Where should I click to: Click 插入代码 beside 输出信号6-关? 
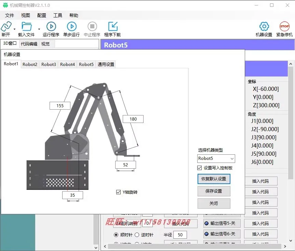pyautogui.click(x=261, y=234)
